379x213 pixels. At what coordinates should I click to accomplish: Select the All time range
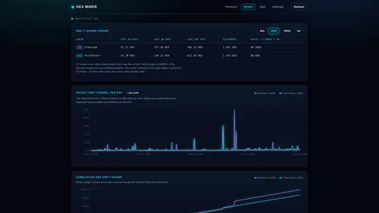coord(298,31)
